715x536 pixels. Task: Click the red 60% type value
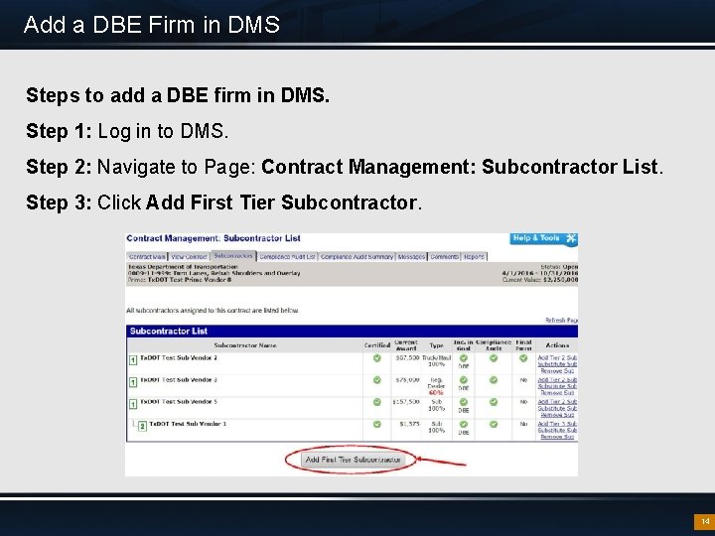(436, 392)
